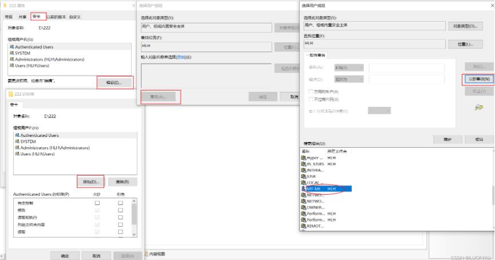Click the 描述 query text field
The height and width of the screenshot is (260, 495).
pos(407,79)
